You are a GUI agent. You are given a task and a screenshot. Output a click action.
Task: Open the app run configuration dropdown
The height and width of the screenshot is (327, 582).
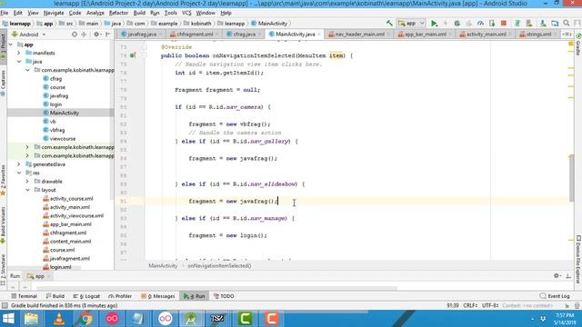pyautogui.click(x=411, y=23)
